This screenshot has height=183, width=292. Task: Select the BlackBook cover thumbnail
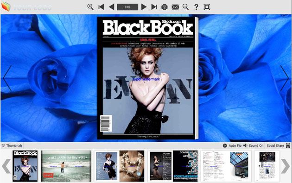tap(25, 166)
